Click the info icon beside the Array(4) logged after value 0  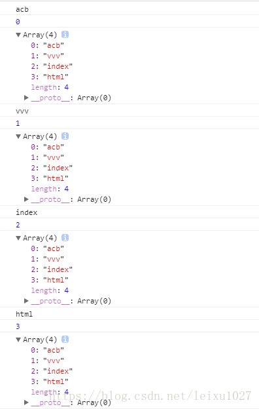pyautogui.click(x=65, y=35)
